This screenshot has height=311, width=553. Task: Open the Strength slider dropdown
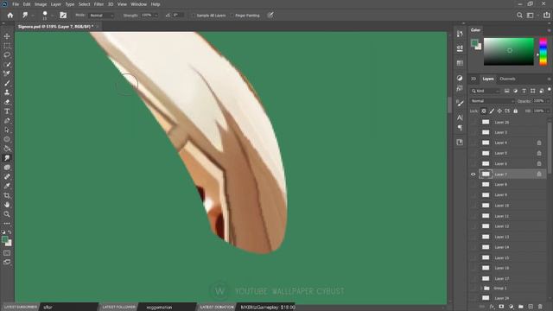coord(156,16)
